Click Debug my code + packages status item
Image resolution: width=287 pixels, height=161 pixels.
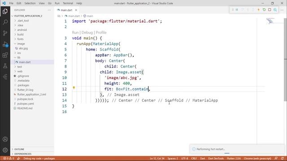click(39, 158)
